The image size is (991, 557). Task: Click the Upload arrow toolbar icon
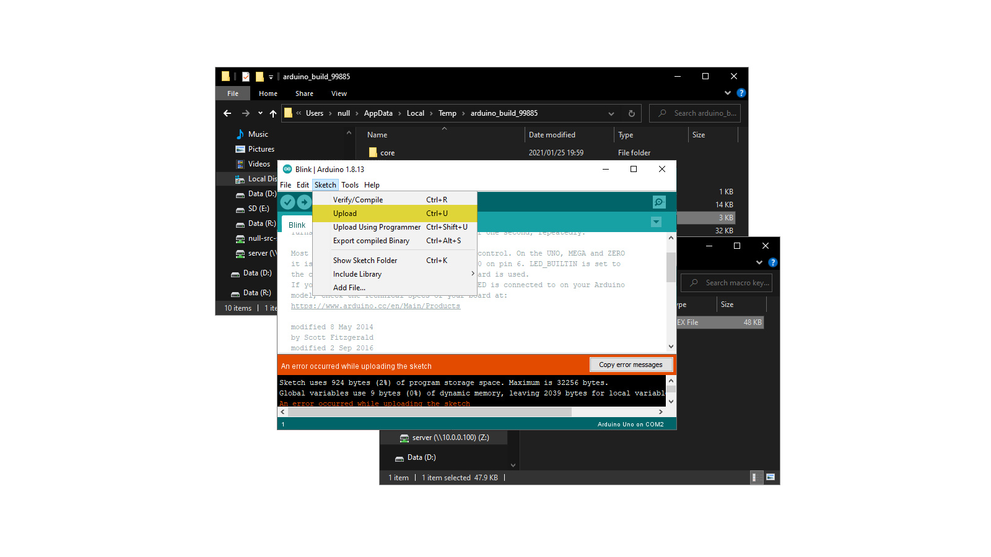pyautogui.click(x=304, y=202)
